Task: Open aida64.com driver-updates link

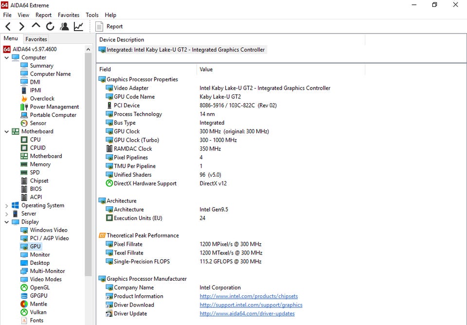Action: tap(247, 313)
